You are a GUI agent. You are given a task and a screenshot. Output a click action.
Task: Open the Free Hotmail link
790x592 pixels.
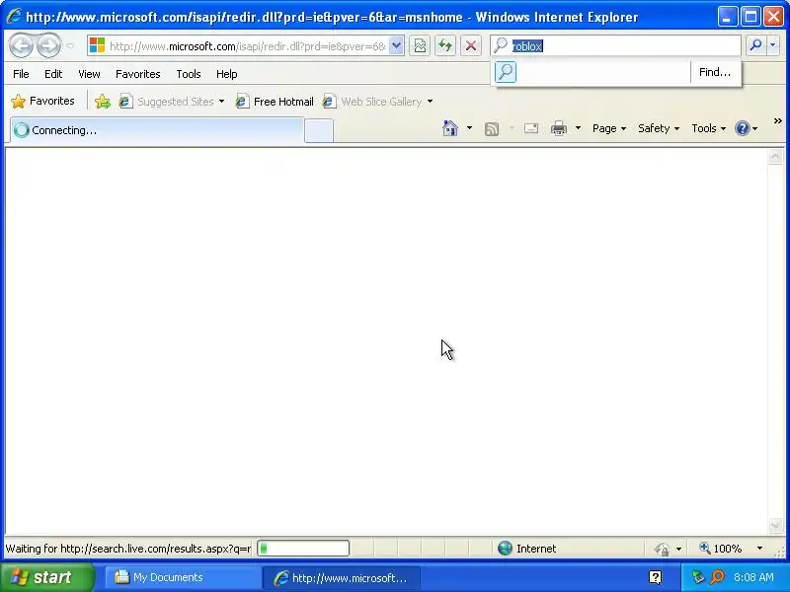(275, 102)
